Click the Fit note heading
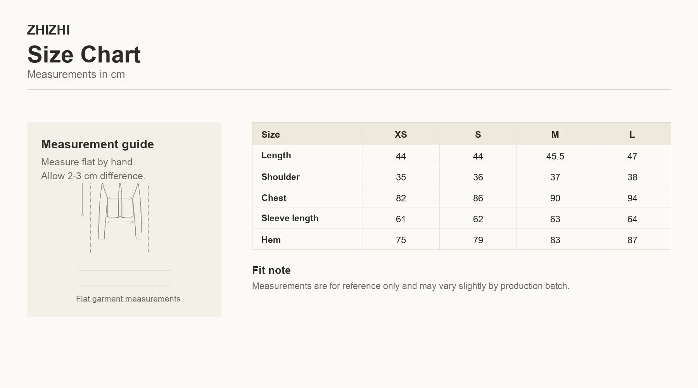 coord(271,270)
